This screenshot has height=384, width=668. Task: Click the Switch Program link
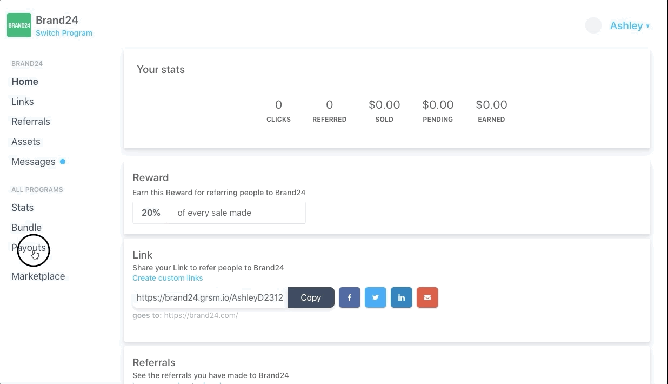[x=64, y=33]
